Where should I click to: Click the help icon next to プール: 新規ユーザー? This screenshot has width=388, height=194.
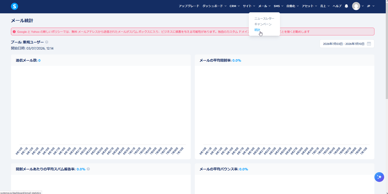click(47, 42)
